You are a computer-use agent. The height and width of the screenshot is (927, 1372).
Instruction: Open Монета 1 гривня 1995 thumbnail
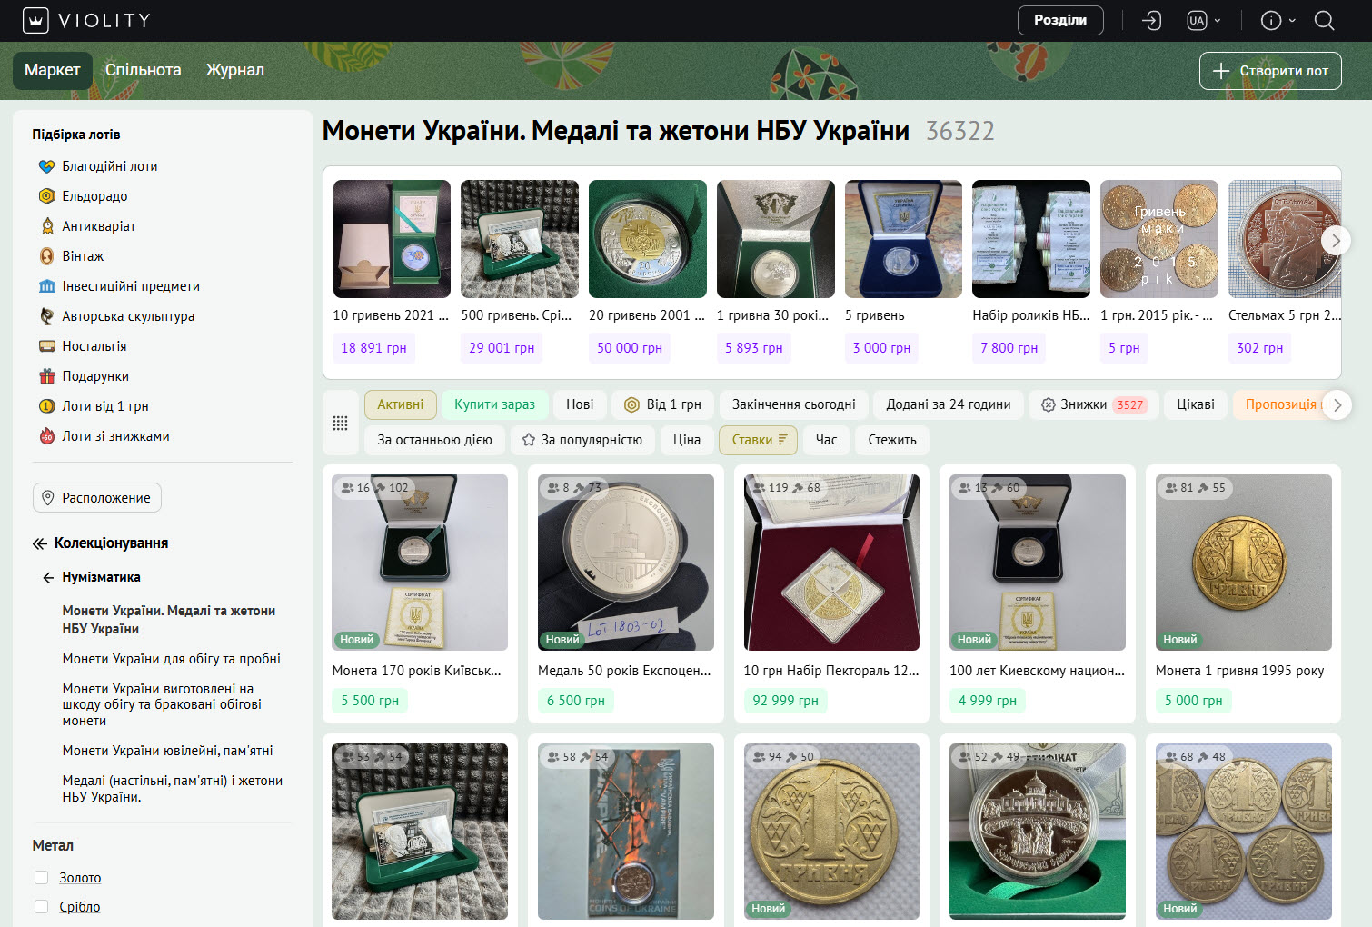[x=1244, y=563]
